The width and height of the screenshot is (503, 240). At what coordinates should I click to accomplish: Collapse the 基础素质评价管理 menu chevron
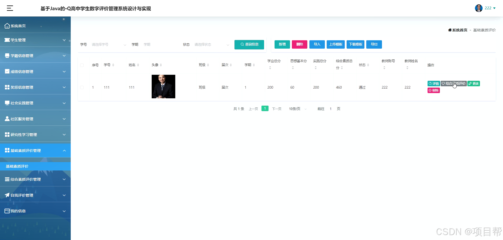coord(64,151)
